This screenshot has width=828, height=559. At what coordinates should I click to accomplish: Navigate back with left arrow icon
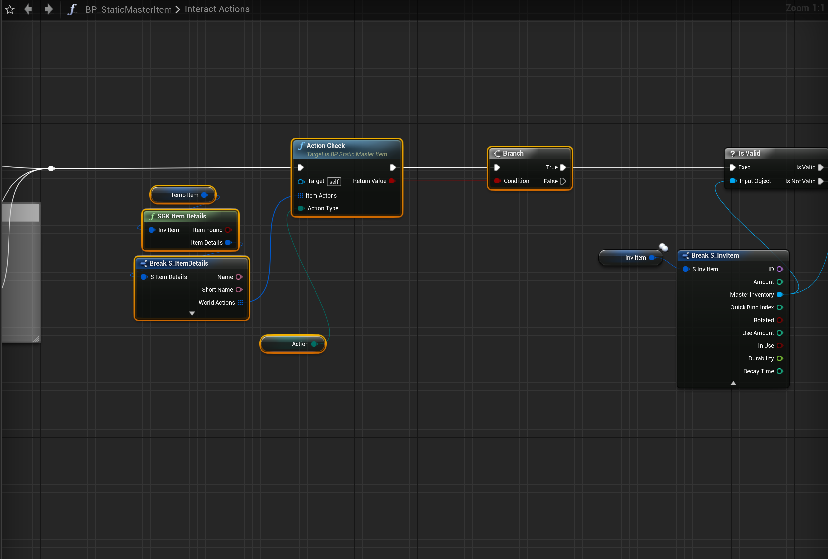(x=28, y=9)
